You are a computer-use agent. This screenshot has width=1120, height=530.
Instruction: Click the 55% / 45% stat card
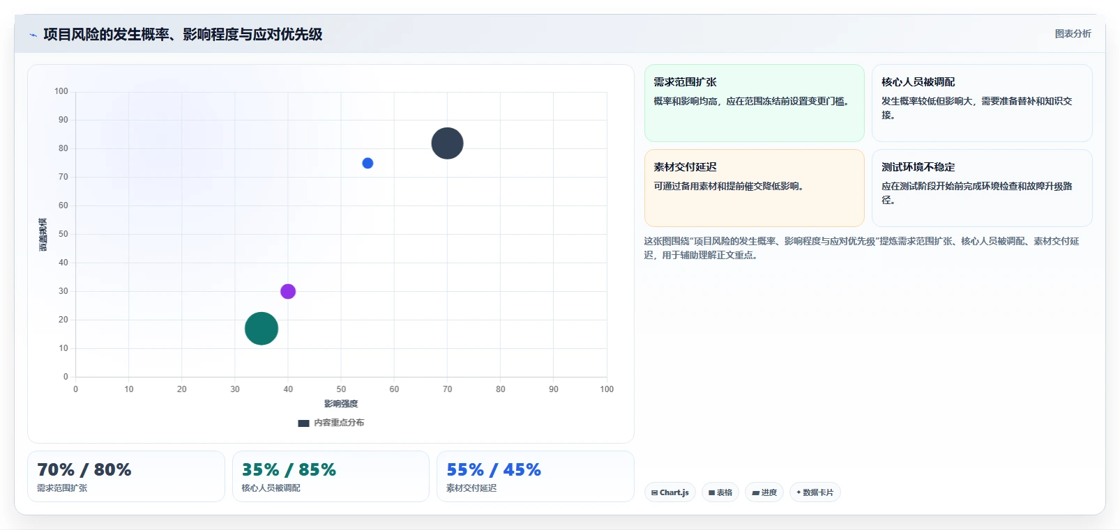tap(536, 476)
